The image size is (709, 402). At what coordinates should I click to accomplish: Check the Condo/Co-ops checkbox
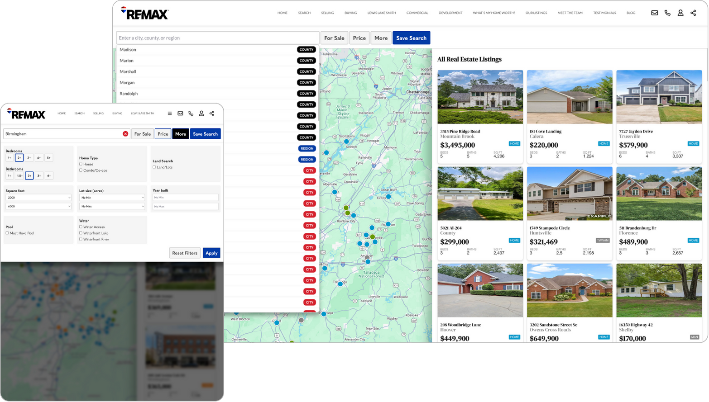81,170
